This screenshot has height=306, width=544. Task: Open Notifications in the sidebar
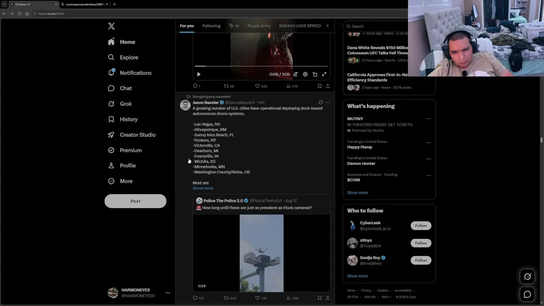click(x=129, y=73)
